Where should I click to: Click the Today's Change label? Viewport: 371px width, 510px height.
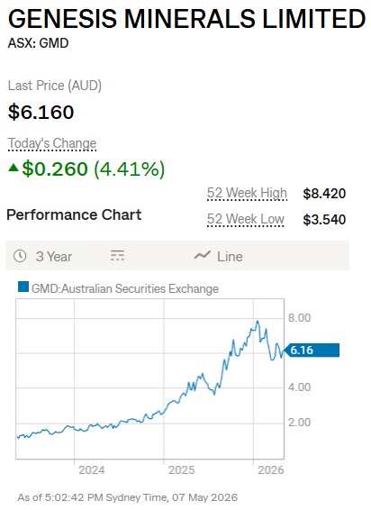[52, 143]
